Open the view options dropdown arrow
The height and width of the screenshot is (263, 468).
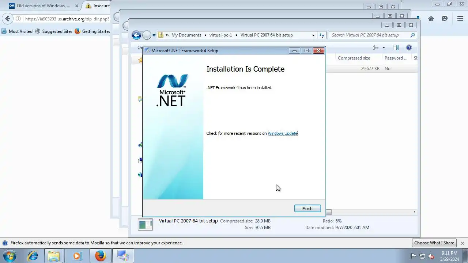(x=384, y=47)
